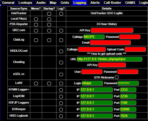Toggle GridTracker Startup checkbox
148x121 pixels.
(x=49, y=14)
